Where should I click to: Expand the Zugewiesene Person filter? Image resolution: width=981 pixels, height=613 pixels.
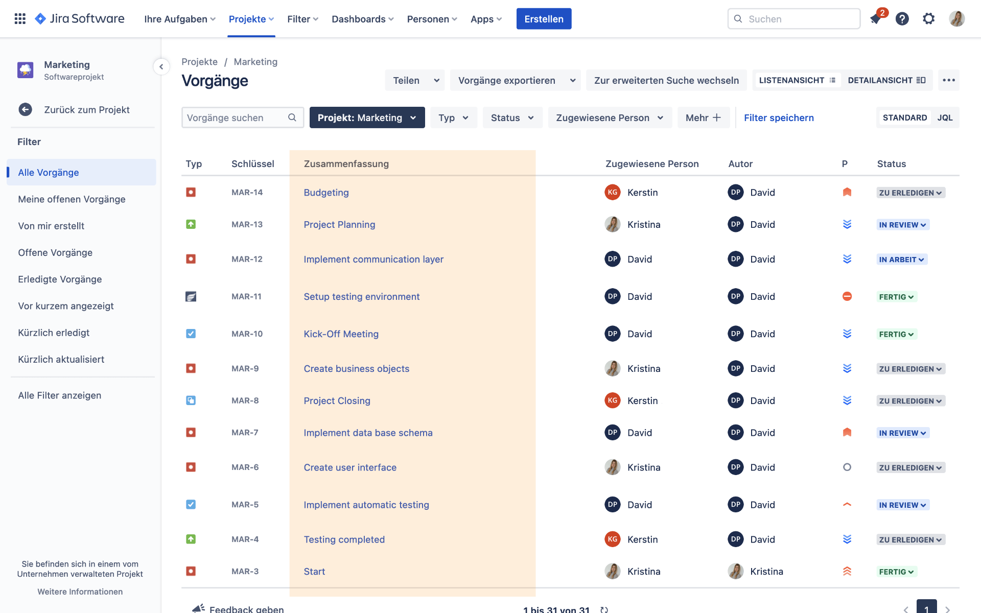pos(609,117)
